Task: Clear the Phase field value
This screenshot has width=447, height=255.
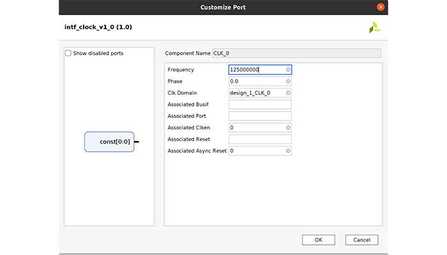Action: [288, 82]
